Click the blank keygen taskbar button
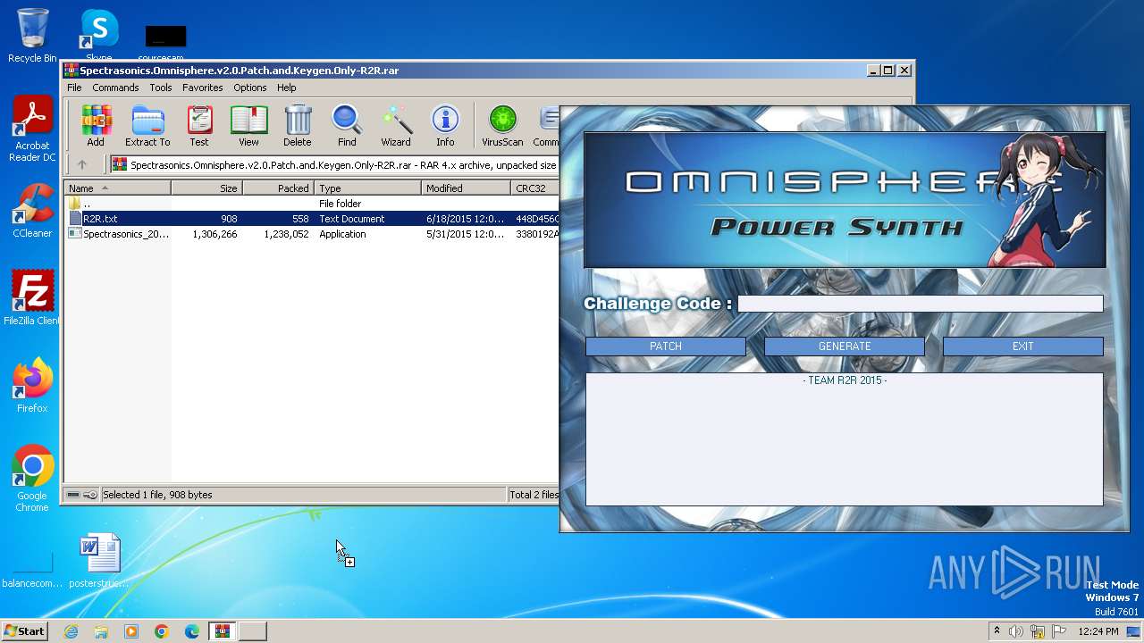The width and height of the screenshot is (1144, 643). click(x=253, y=631)
